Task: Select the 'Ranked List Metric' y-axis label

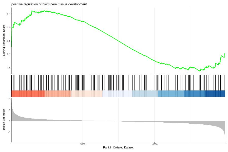Action: (x=4, y=120)
